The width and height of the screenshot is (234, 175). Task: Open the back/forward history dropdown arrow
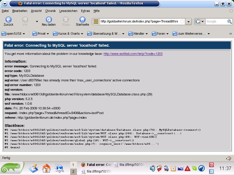(37, 22)
